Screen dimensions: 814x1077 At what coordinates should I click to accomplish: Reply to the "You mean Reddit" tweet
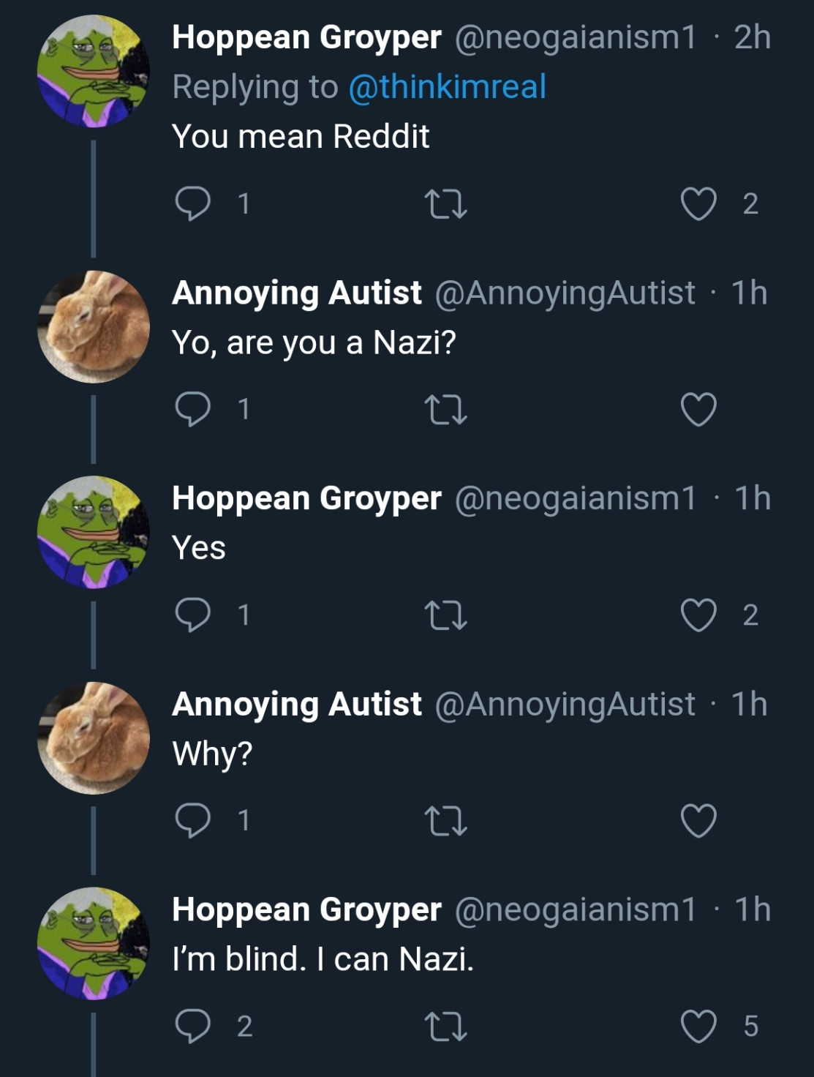click(x=193, y=203)
